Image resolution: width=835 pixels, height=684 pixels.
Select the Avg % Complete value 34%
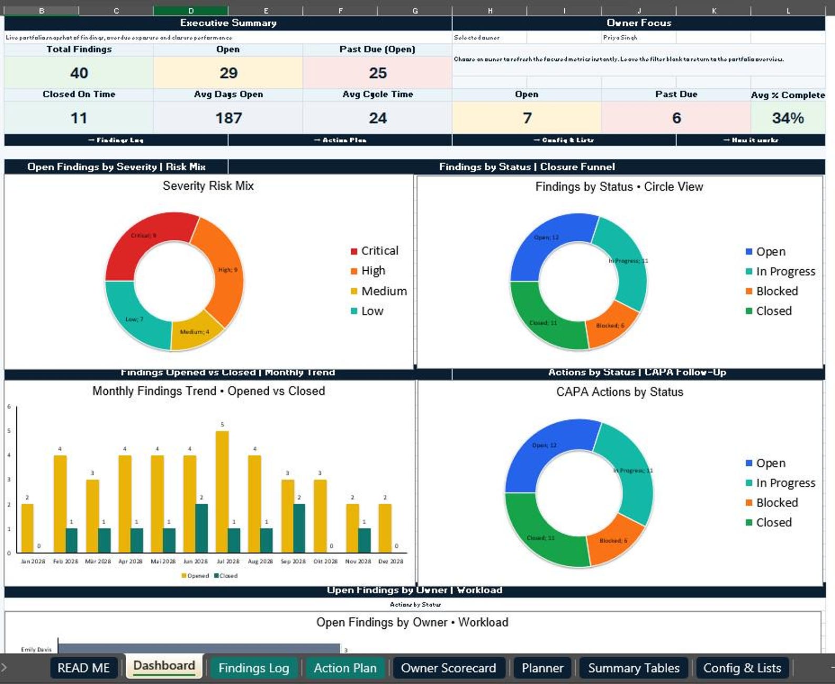pos(788,118)
